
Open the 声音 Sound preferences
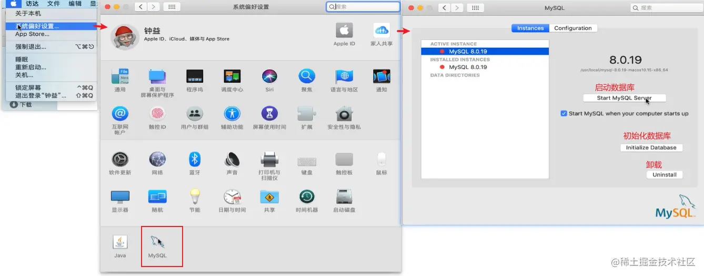click(232, 159)
